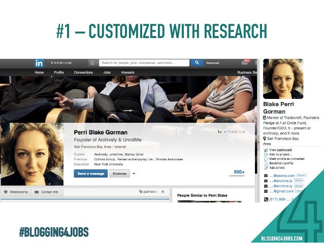
Task: Click the phone icon beside (917) number
Action: (x=266, y=199)
